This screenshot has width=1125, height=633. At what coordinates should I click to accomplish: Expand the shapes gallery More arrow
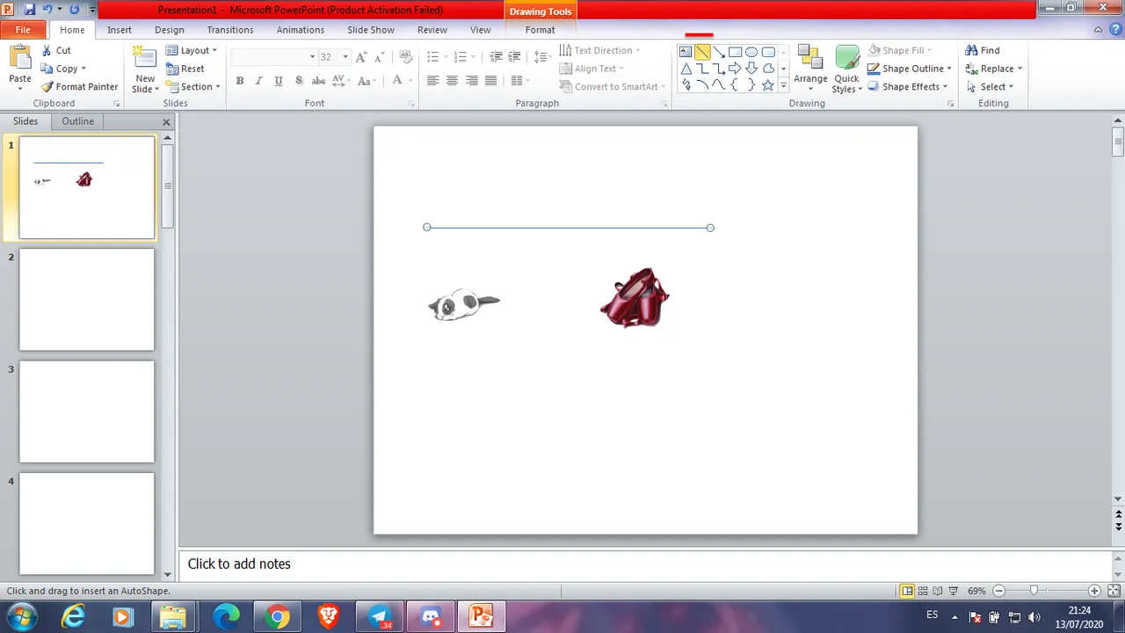click(x=783, y=86)
